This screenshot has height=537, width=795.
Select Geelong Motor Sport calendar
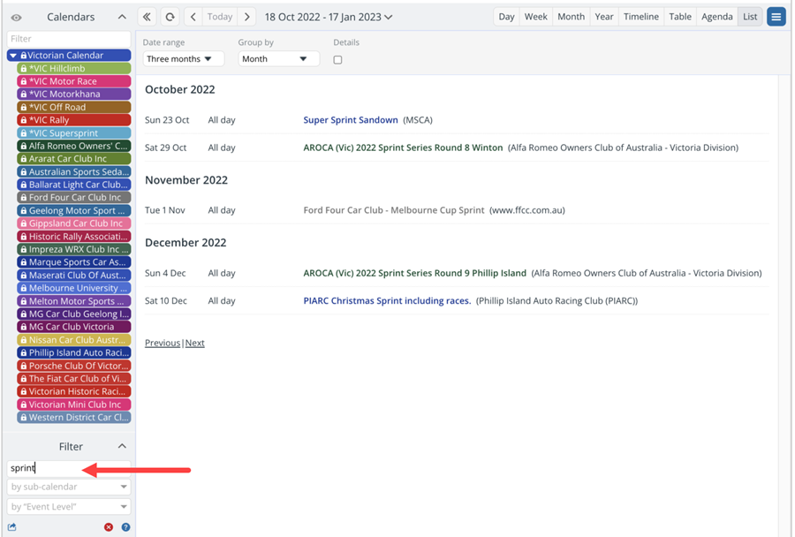[x=74, y=210]
